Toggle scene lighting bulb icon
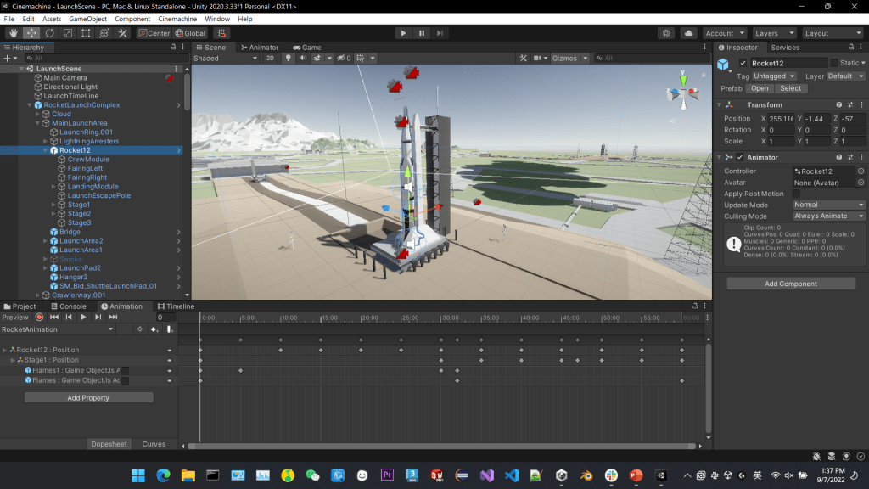The image size is (869, 489). tap(289, 59)
